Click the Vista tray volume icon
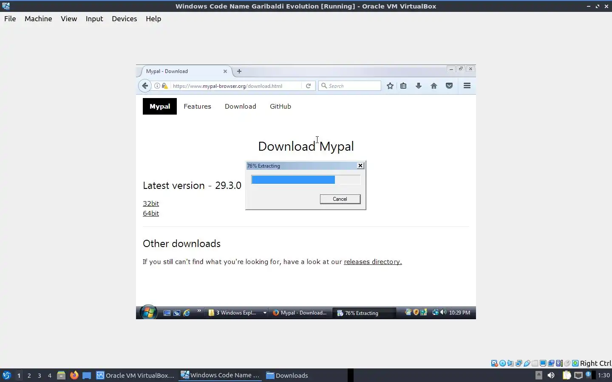This screenshot has height=382, width=612. (x=443, y=312)
